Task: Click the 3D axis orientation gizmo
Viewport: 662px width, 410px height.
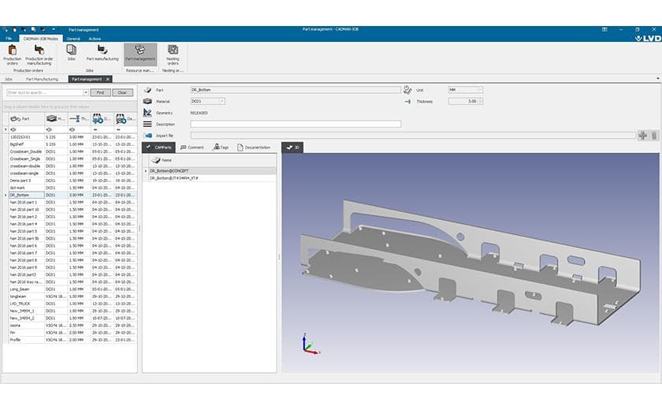Action: click(x=311, y=344)
